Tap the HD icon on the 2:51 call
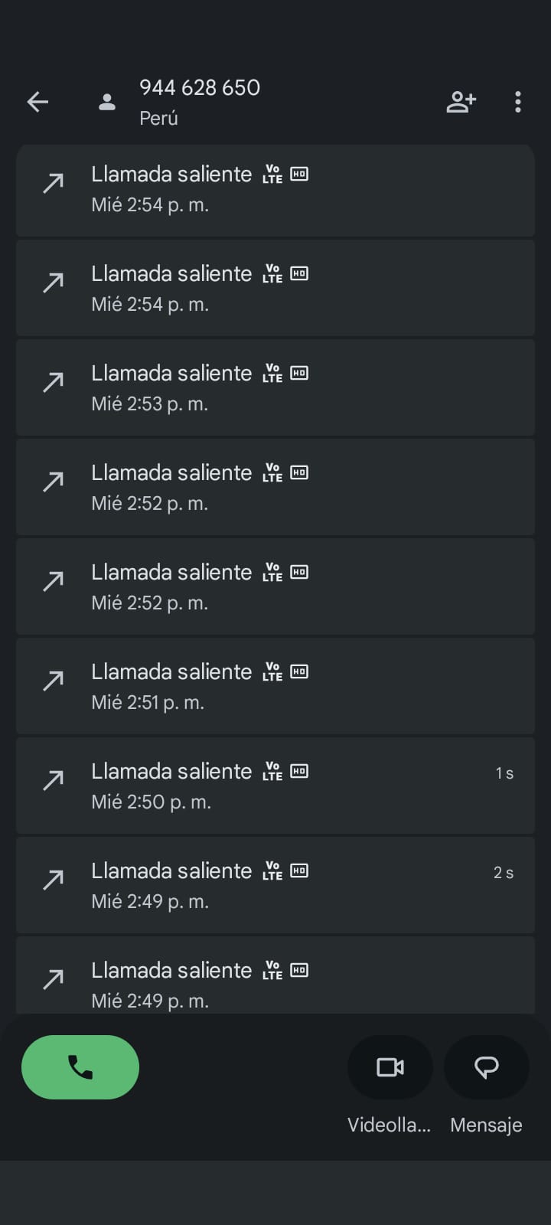 pos(299,671)
